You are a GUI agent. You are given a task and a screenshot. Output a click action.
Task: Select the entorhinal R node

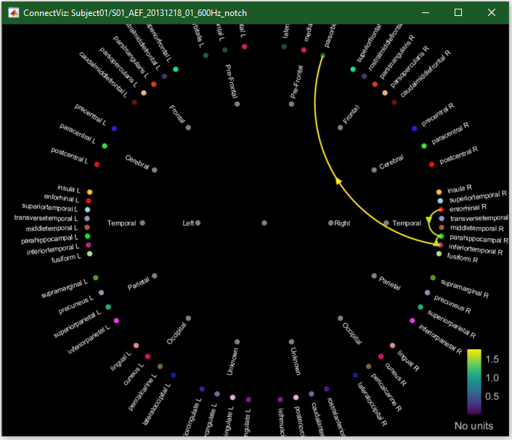[x=441, y=210]
